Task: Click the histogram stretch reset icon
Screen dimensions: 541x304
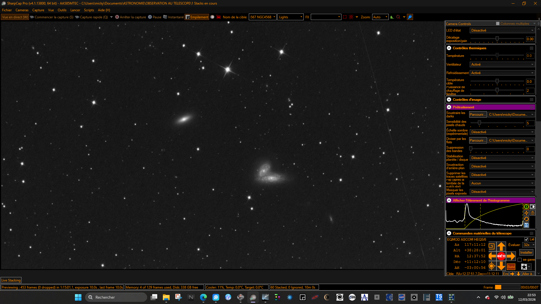Action: (526, 219)
